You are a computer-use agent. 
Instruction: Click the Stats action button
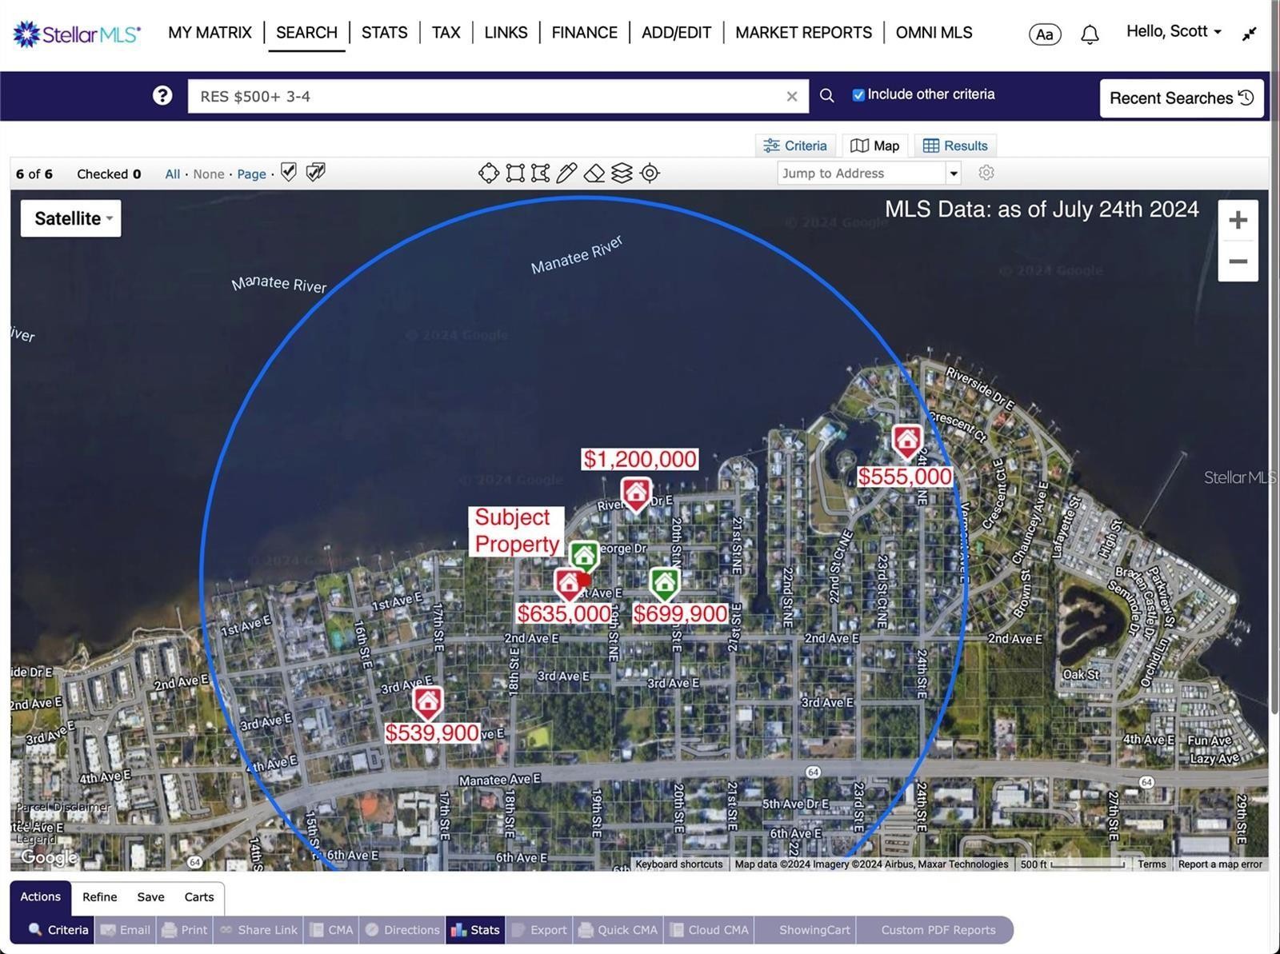click(x=475, y=930)
